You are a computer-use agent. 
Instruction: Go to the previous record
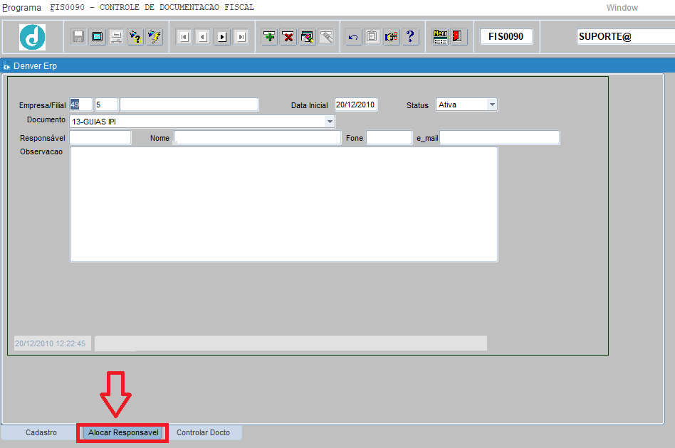(x=203, y=37)
